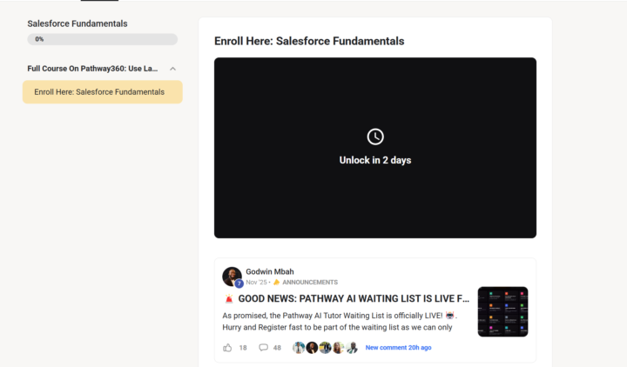
Task: Click the level 7 badge on avatar
Action: click(239, 284)
